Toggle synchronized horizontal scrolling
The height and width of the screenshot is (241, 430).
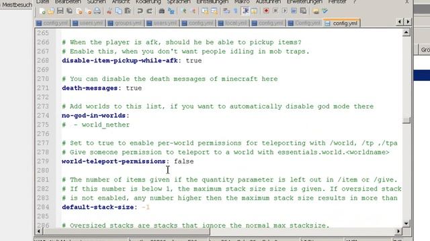coord(214,11)
